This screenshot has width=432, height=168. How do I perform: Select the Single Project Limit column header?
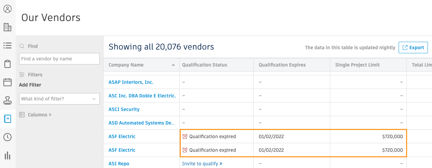tap(357, 65)
